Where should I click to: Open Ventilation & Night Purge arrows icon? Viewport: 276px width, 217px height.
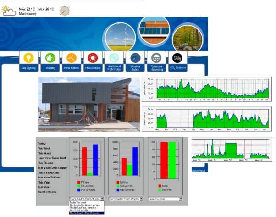pos(114,58)
